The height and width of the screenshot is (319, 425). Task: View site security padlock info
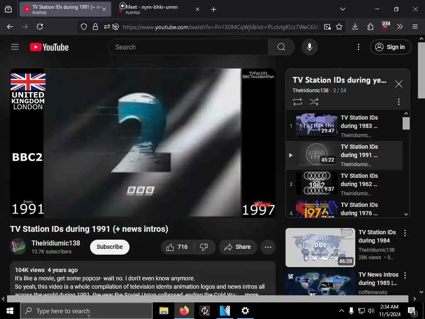point(95,27)
